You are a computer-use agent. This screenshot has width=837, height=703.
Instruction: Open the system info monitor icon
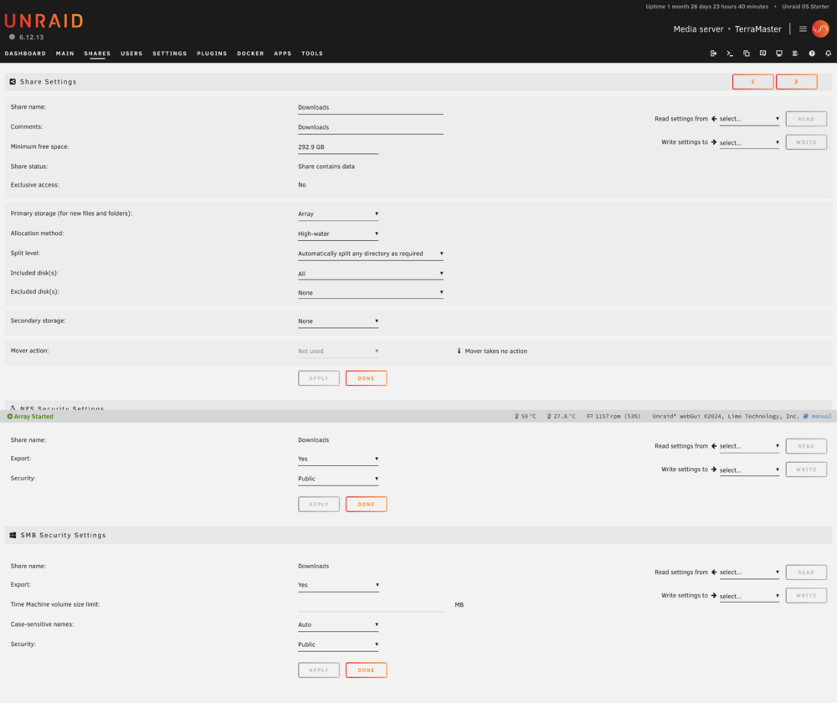tap(779, 54)
